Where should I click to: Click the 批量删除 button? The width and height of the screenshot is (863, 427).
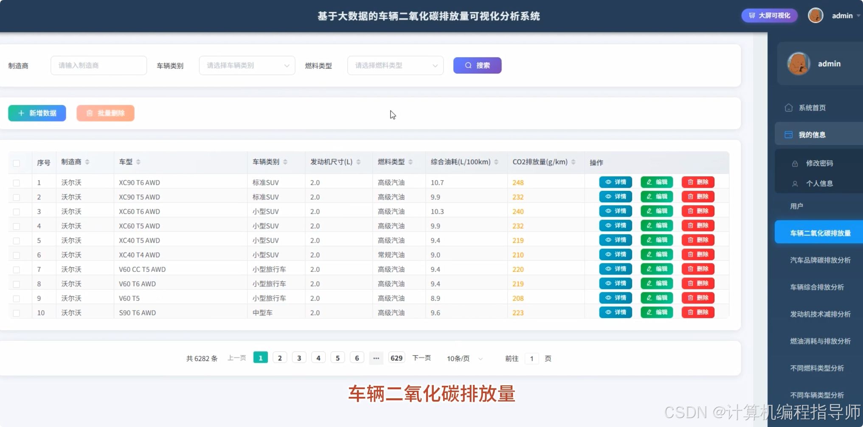(x=105, y=113)
